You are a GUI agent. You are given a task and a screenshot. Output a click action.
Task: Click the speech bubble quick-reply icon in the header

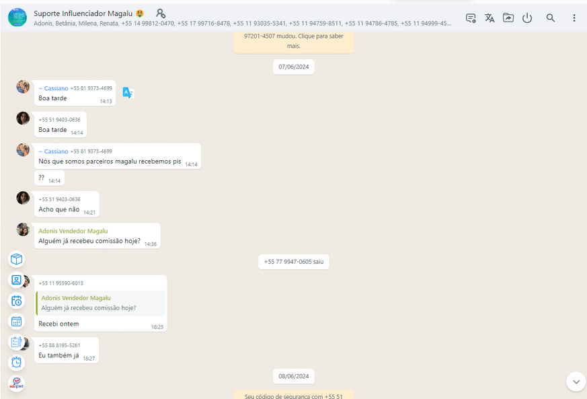coord(471,18)
